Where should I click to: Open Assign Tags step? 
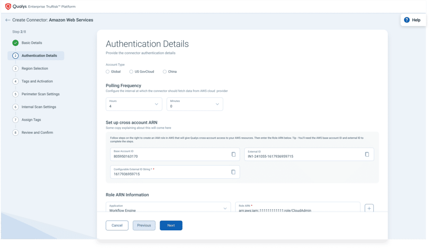click(31, 120)
